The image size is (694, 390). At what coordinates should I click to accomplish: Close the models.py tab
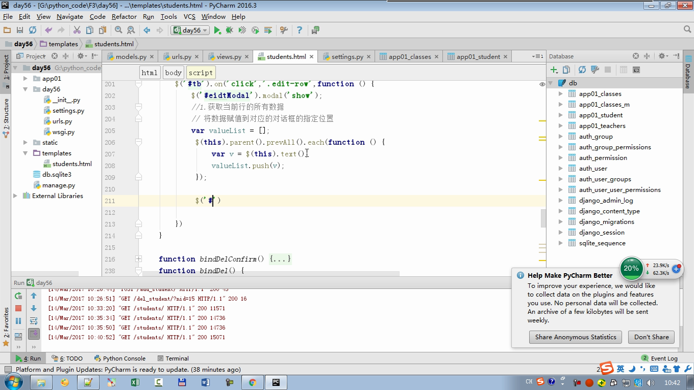tap(153, 56)
